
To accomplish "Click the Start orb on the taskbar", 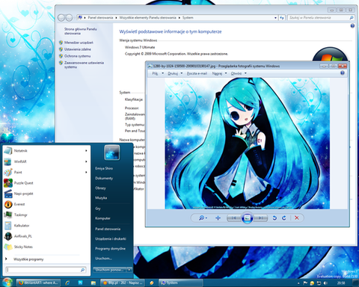I will [7, 283].
